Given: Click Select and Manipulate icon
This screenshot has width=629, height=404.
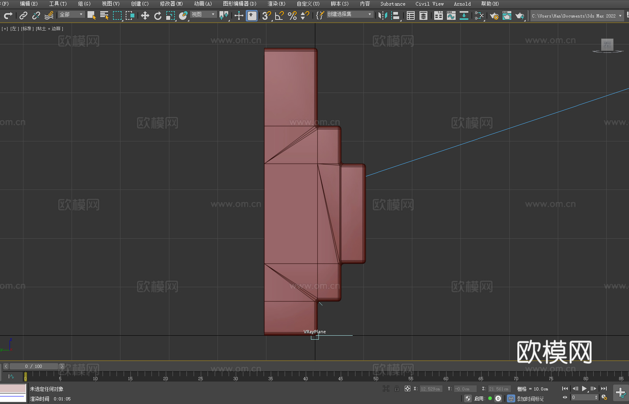Looking at the screenshot, I should [x=239, y=15].
